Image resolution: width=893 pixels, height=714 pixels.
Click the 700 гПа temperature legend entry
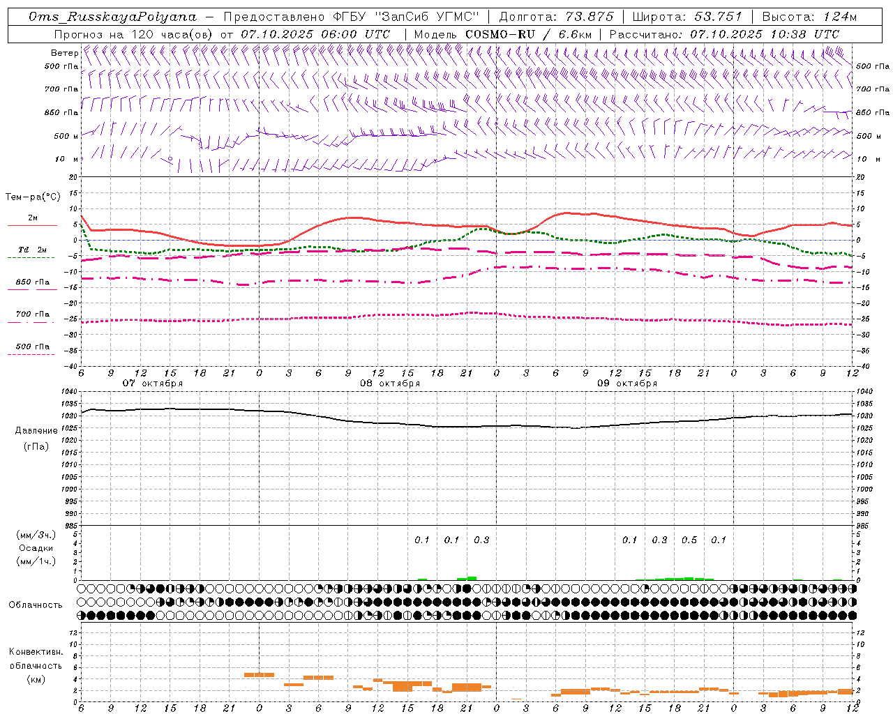[x=32, y=314]
